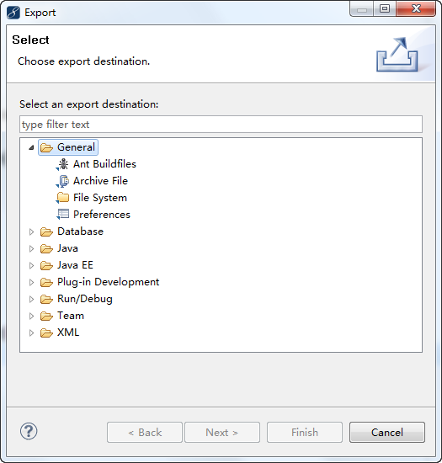
Task: Click the Next button
Action: [222, 433]
